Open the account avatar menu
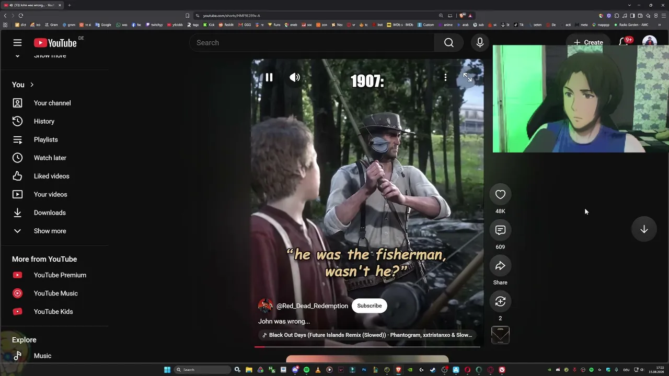Viewport: 669px width, 376px height. [x=649, y=42]
